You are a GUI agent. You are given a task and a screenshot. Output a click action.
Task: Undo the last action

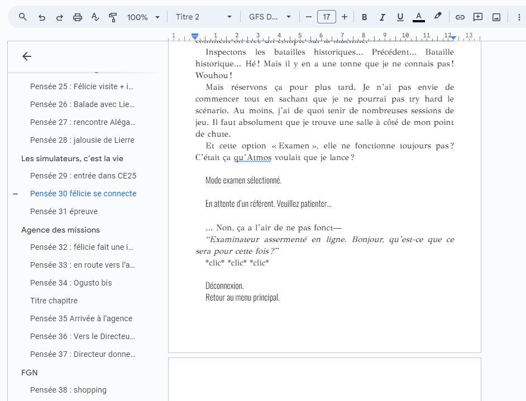pos(41,17)
